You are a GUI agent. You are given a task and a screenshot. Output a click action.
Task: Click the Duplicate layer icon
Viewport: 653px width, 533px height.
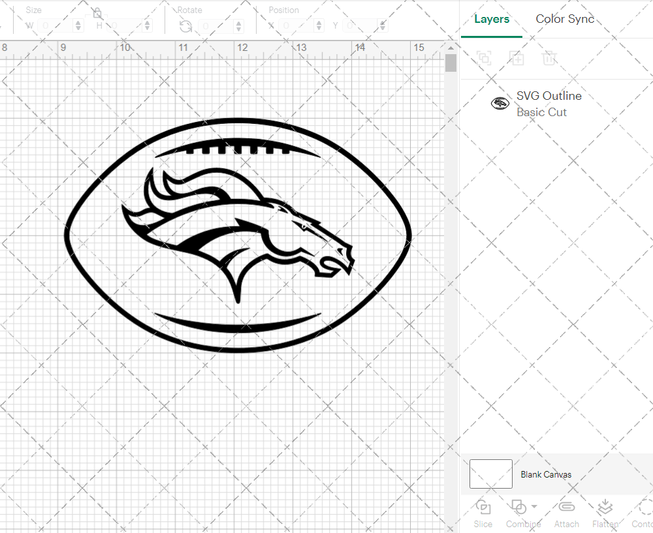pos(517,58)
